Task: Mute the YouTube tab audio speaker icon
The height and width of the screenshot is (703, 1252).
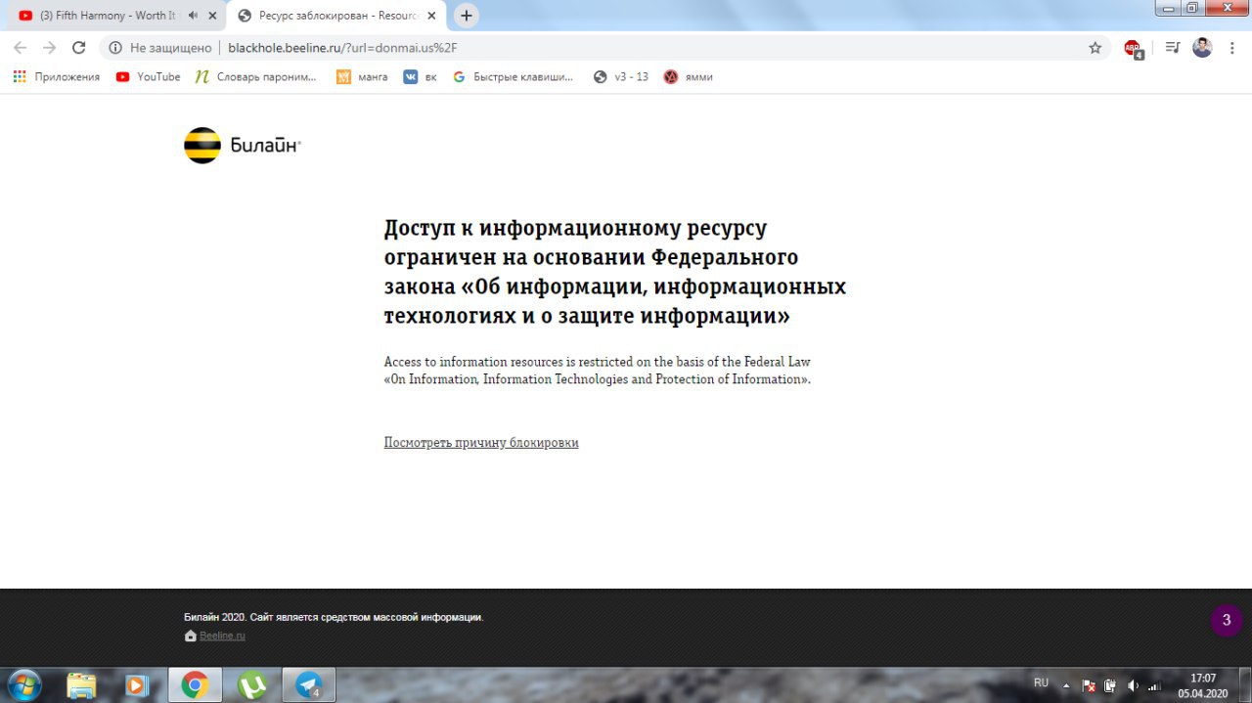Action: pyautogui.click(x=193, y=16)
